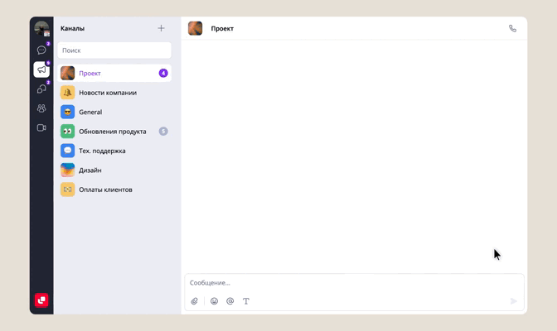Open video conferences from the sidebar
Viewport: 557px width, 331px height.
click(x=41, y=128)
